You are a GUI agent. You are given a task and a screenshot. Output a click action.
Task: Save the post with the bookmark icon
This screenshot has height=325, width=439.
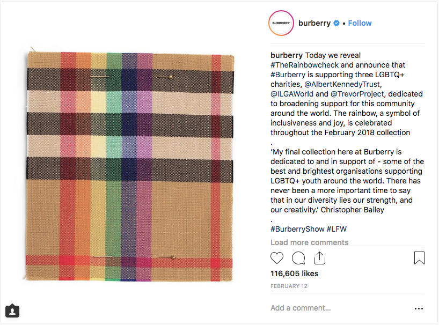419,258
